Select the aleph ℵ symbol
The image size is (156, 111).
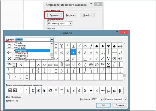(x=9, y=58)
